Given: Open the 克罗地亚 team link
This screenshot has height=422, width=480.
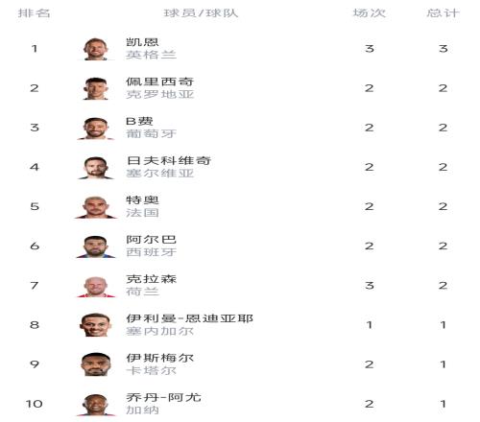Looking at the screenshot, I should (x=160, y=94).
